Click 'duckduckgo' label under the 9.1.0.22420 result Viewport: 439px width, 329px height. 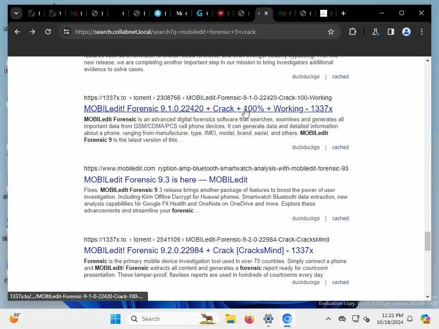click(x=306, y=147)
